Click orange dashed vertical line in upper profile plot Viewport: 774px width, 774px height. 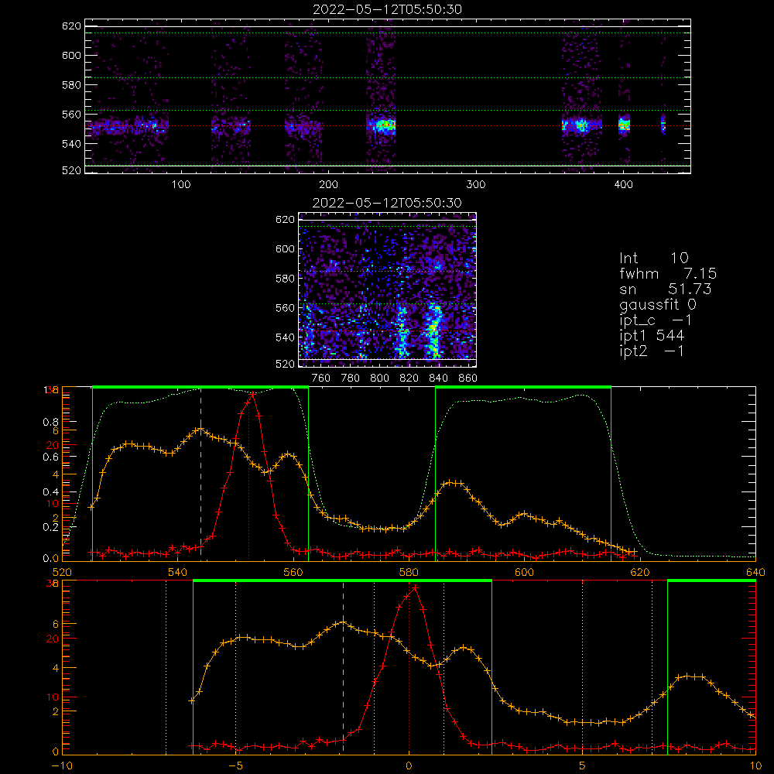pos(200,474)
